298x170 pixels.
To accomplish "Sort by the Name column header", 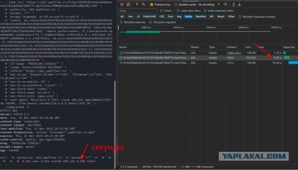I will pos(154,47).
